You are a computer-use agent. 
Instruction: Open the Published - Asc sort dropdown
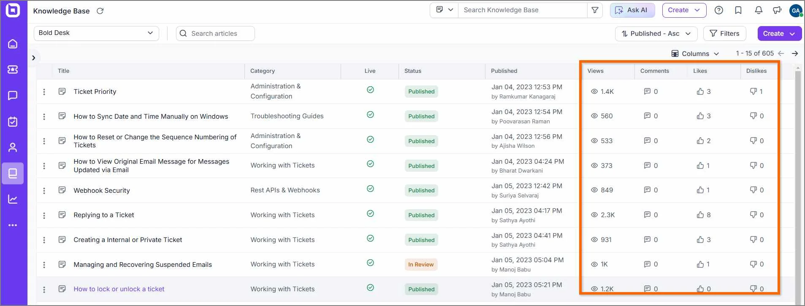pyautogui.click(x=656, y=34)
